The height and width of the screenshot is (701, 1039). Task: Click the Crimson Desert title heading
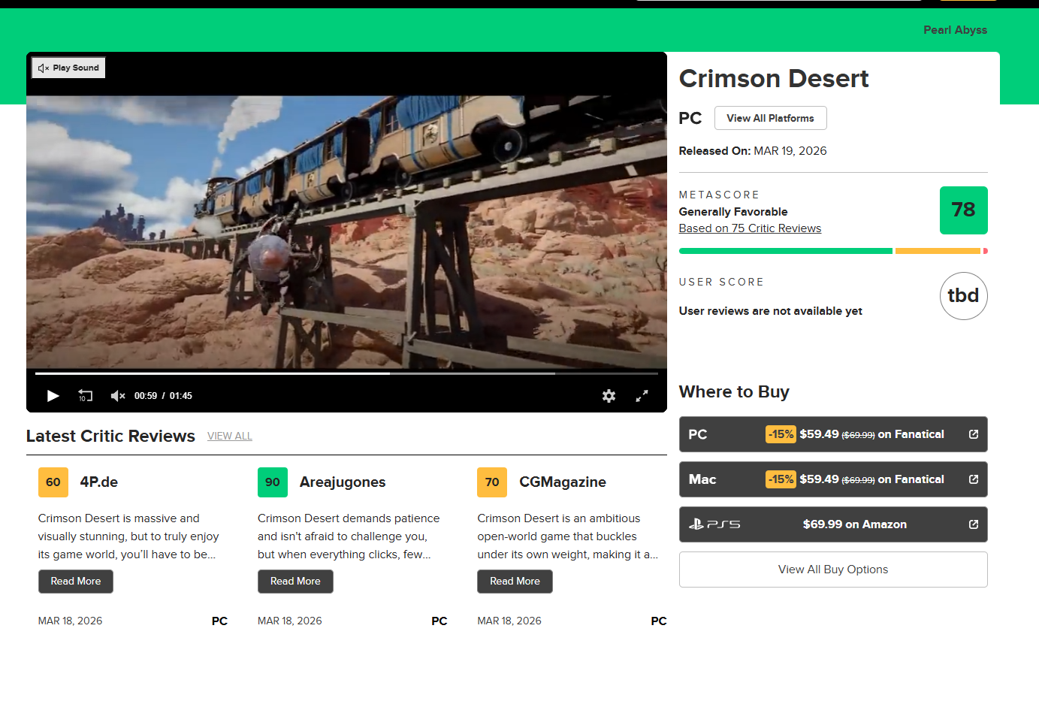pos(774,79)
